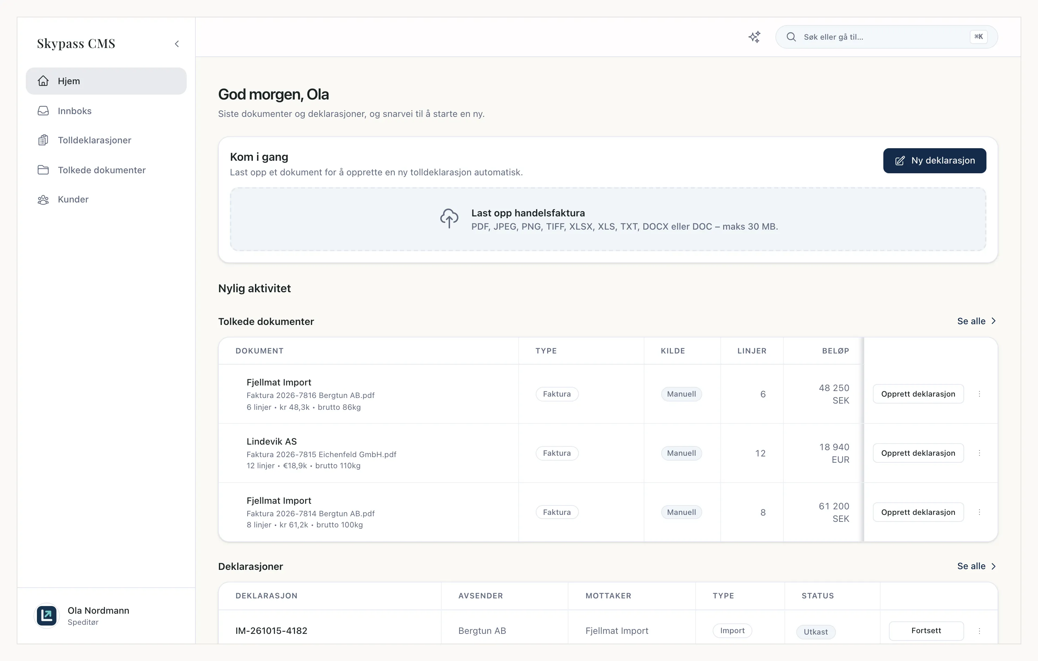Go to Tolldeklarasjoner in the sidebar
Image resolution: width=1038 pixels, height=661 pixels.
106,141
